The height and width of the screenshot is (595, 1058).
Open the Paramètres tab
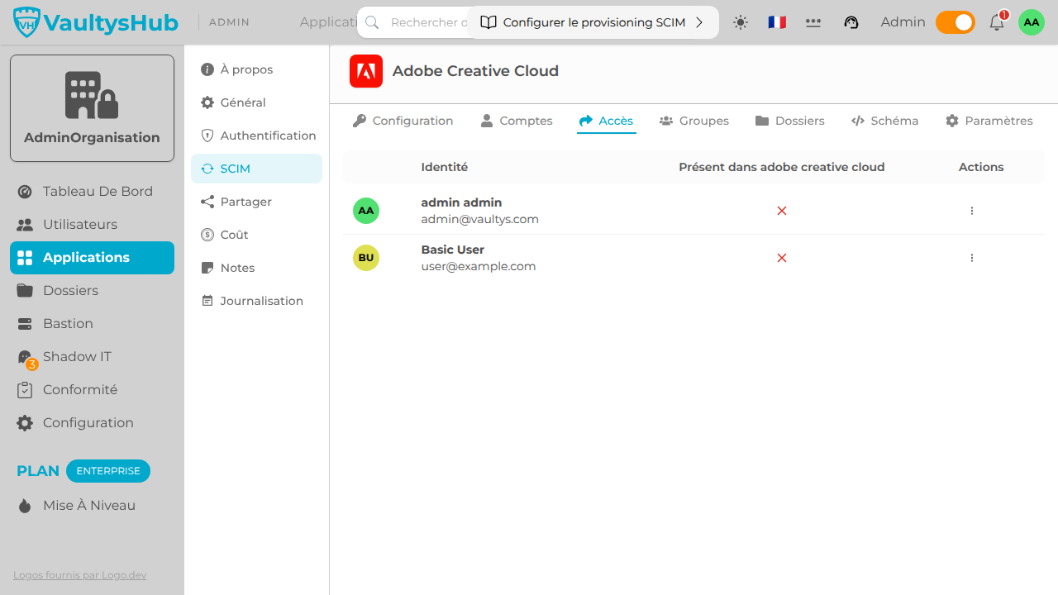tap(989, 121)
